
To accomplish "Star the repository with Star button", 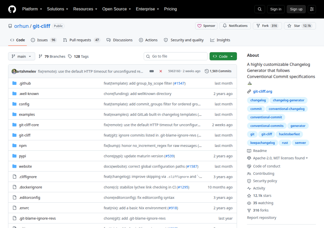I will pyautogui.click(x=300, y=26).
